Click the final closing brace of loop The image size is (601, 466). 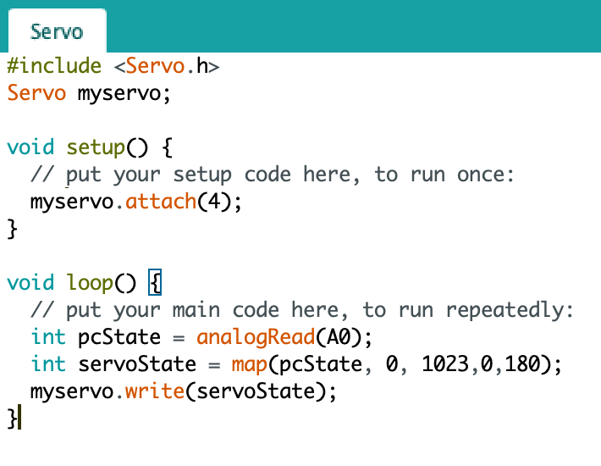coord(12,419)
